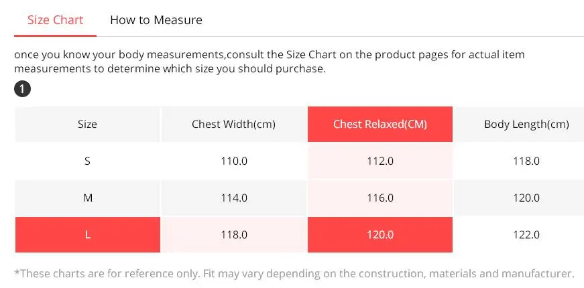Image resolution: width=584 pixels, height=288 pixels.
Task: Select the highlighted L size row
Action: point(87,234)
